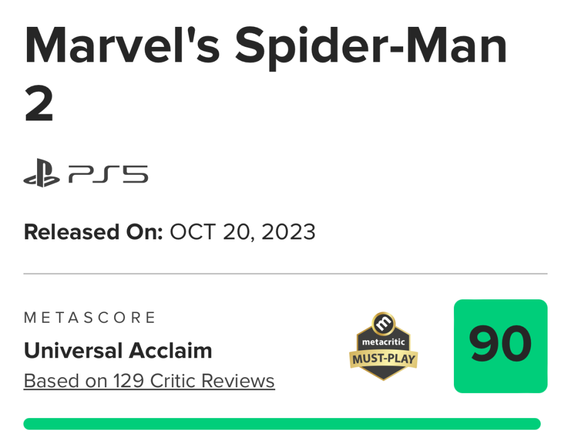Click the green 90 Metascore box
The image size is (571, 441).
pos(500,346)
